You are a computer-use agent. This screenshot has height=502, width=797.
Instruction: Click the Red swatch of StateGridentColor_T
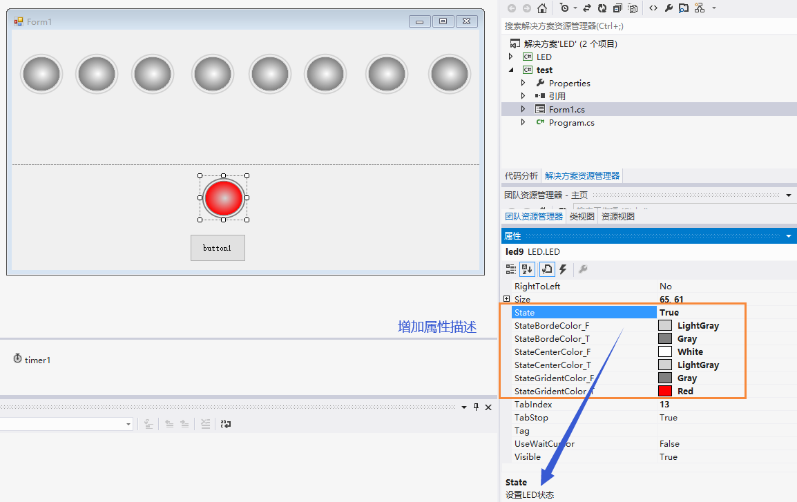[665, 391]
